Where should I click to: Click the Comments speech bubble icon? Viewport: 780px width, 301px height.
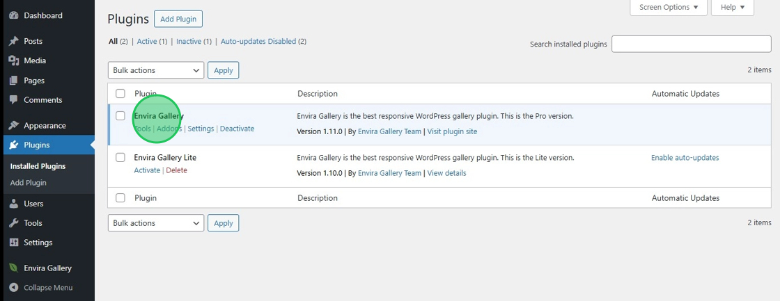pyautogui.click(x=13, y=100)
